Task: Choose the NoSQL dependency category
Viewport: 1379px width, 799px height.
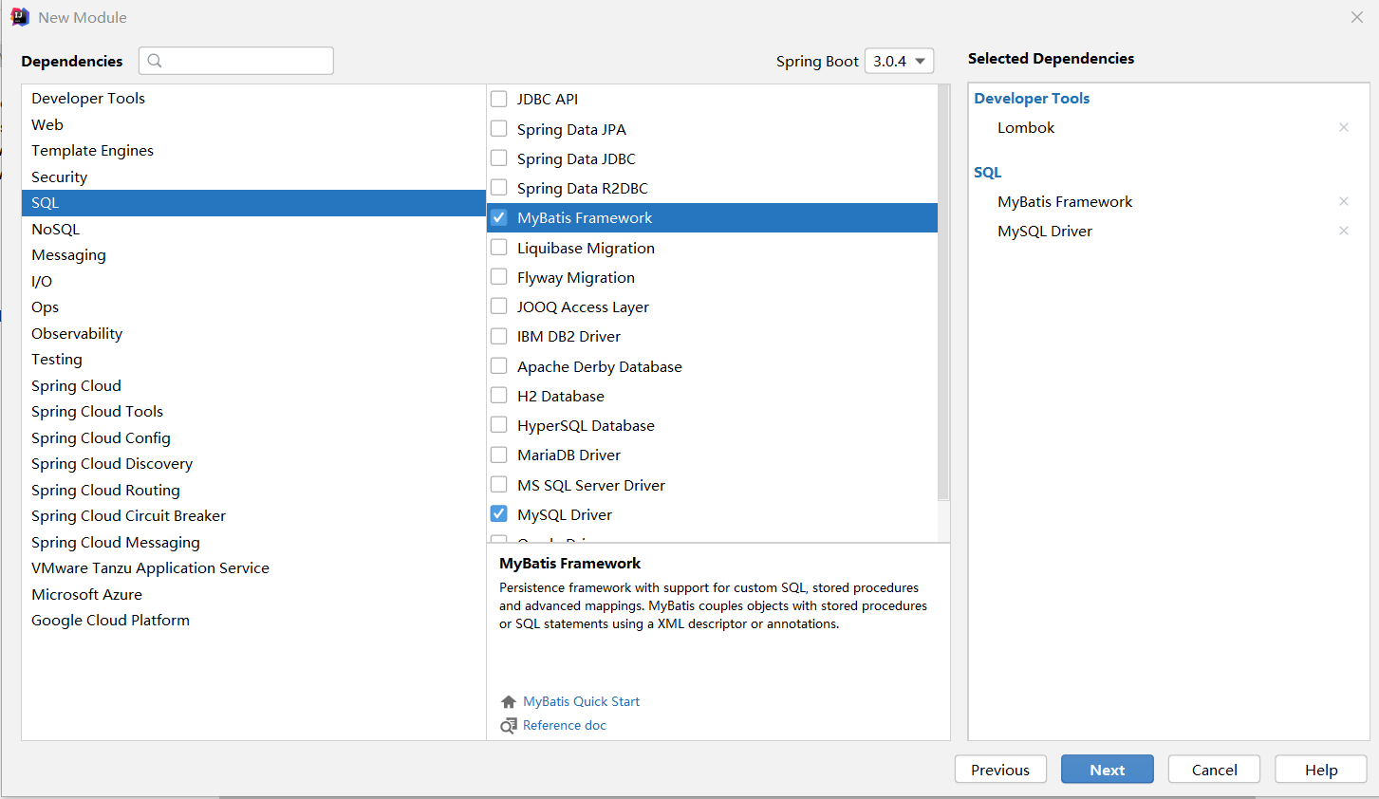Action: (56, 230)
